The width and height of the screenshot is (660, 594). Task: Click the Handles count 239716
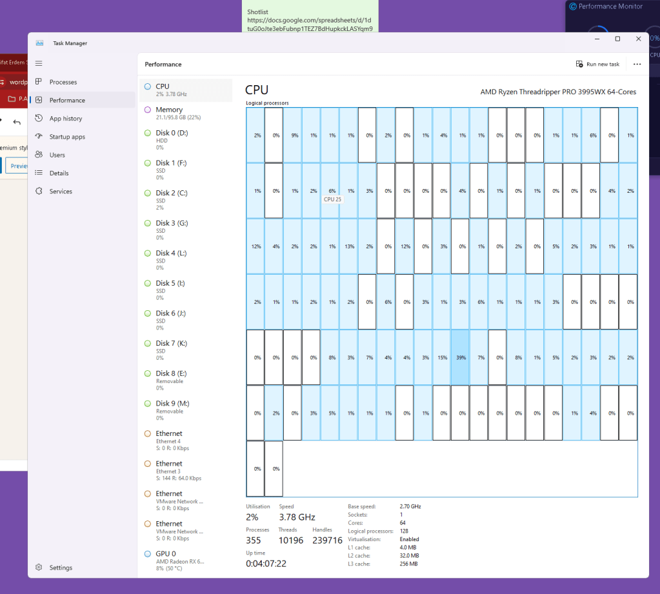(x=327, y=540)
